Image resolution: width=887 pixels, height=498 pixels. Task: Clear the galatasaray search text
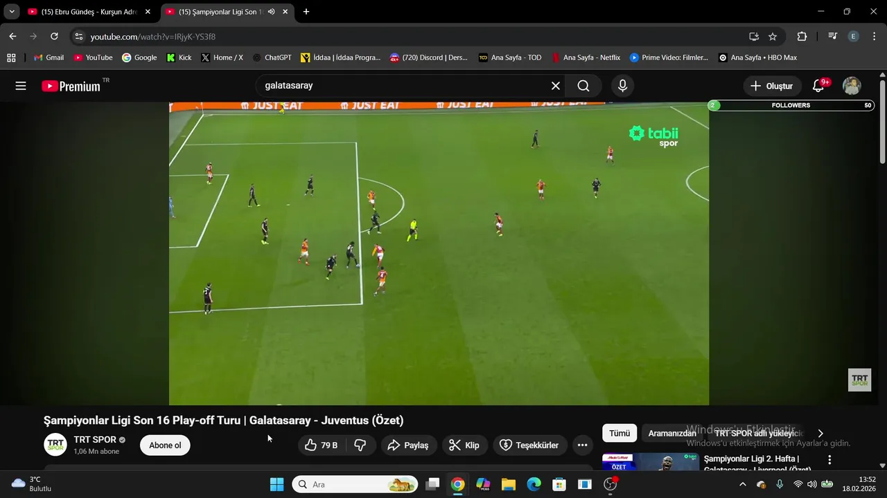[556, 86]
